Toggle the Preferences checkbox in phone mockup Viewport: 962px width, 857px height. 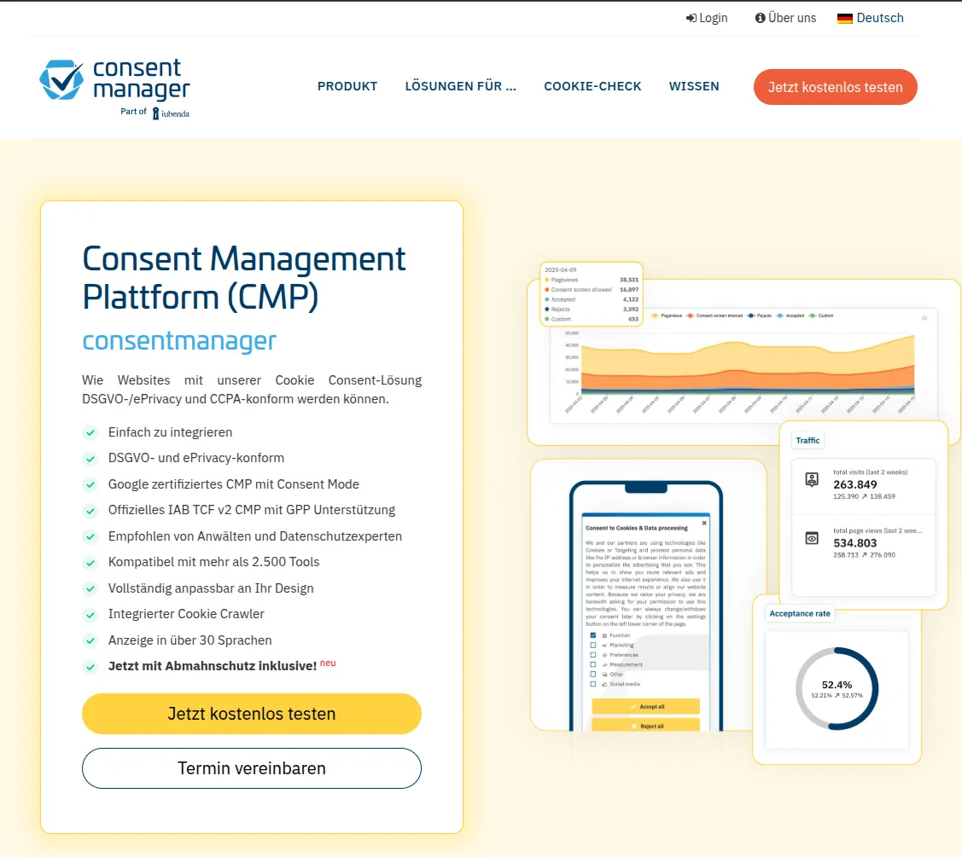click(592, 655)
